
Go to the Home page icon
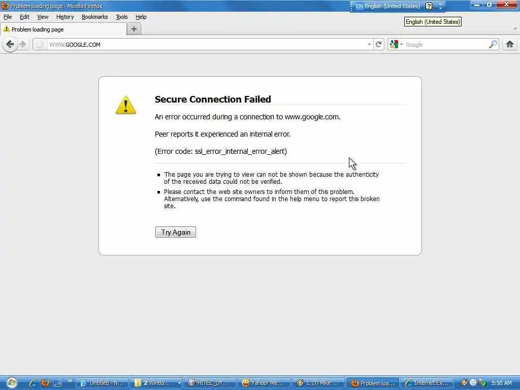point(510,44)
